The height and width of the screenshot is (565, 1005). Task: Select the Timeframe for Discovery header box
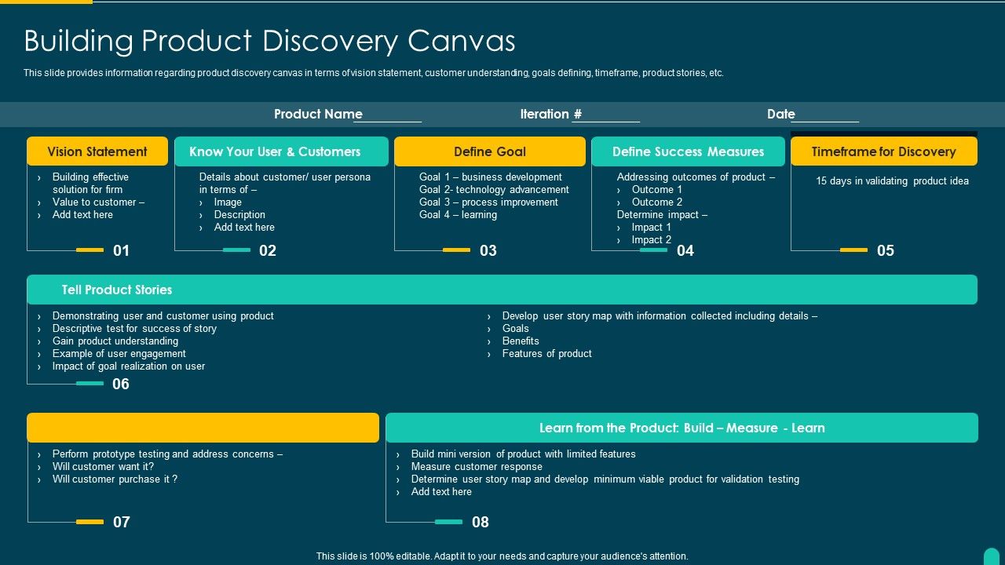[884, 151]
